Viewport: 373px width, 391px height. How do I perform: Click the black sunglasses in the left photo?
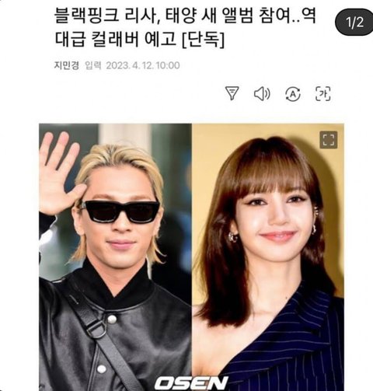[x=120, y=211]
